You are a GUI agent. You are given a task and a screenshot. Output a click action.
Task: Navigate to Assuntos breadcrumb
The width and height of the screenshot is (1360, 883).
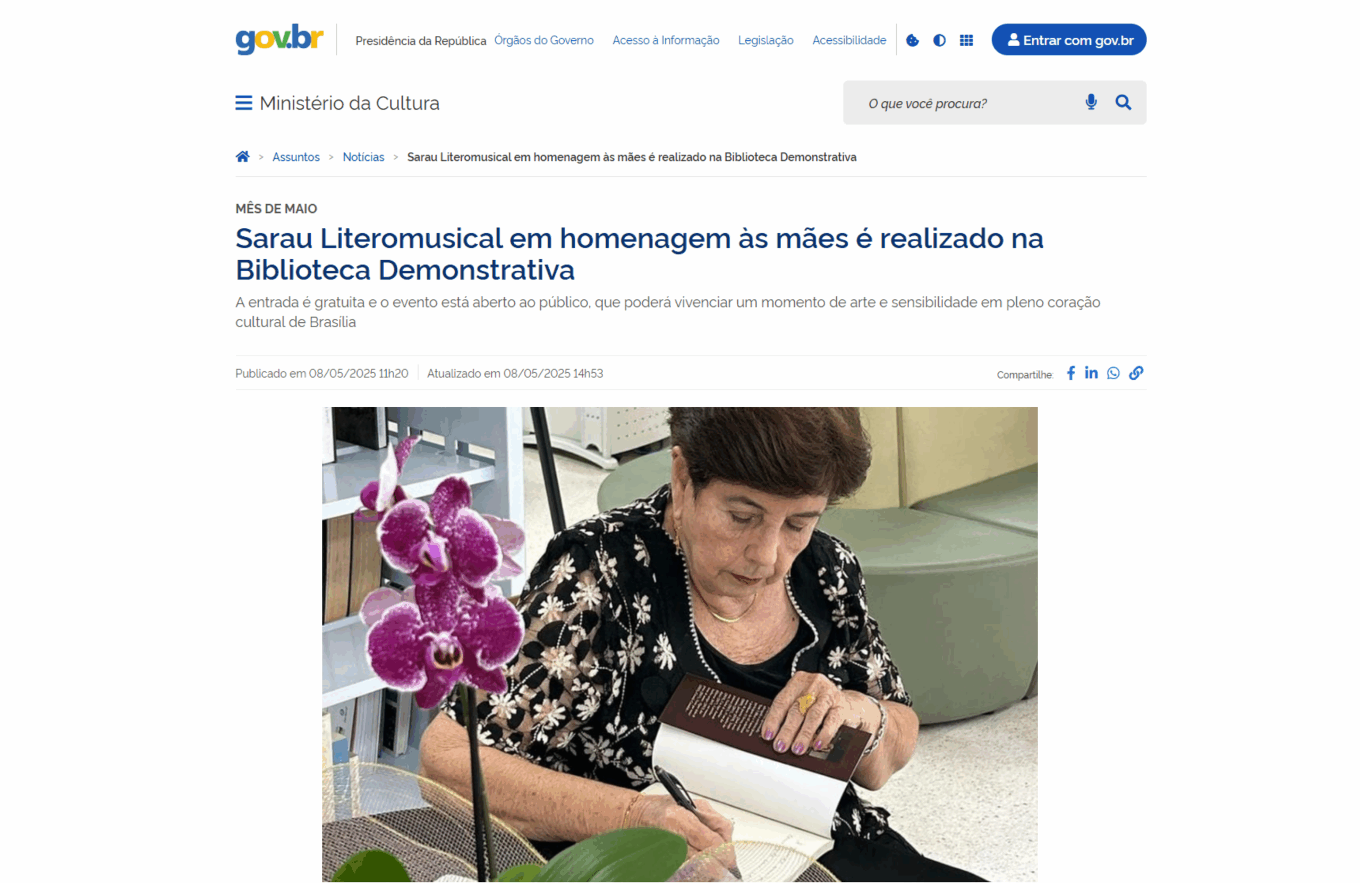[x=296, y=157]
